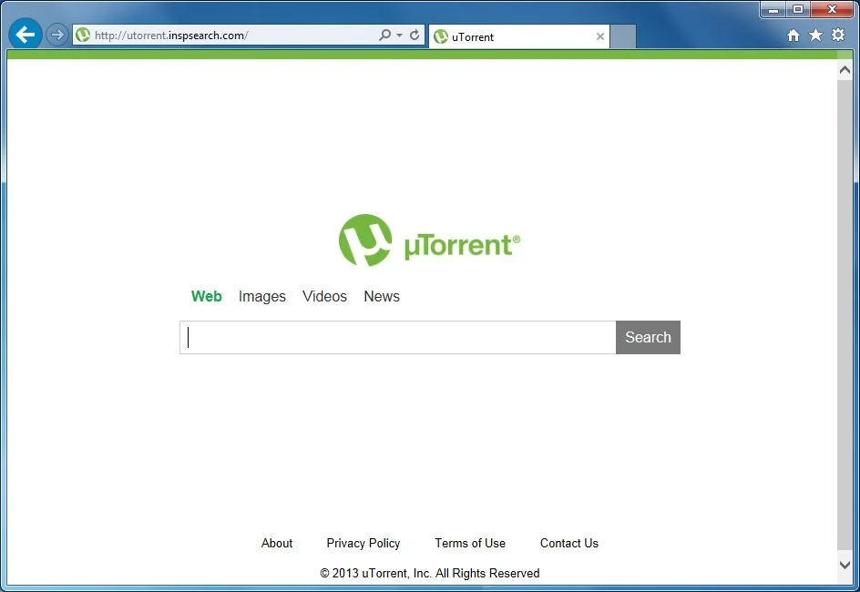Click the address bar search magnifier icon
The height and width of the screenshot is (592, 860).
point(385,36)
